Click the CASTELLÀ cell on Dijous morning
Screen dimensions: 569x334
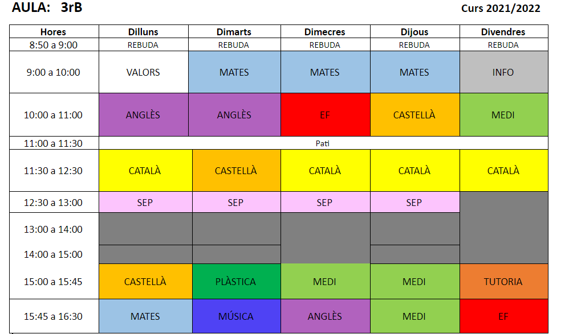414,115
